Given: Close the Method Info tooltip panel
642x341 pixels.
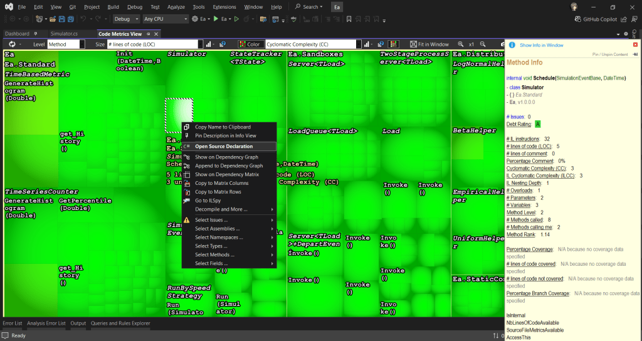Looking at the screenshot, I should point(636,45).
